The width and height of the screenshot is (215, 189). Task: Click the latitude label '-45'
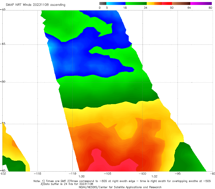(3, 44)
